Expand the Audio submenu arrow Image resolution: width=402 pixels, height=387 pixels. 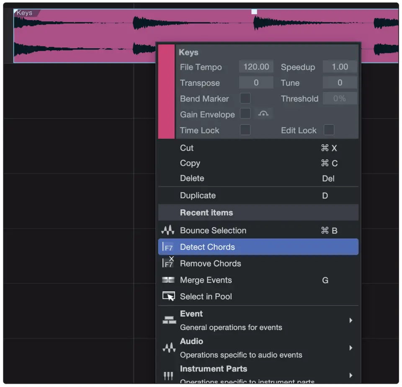tap(351, 348)
